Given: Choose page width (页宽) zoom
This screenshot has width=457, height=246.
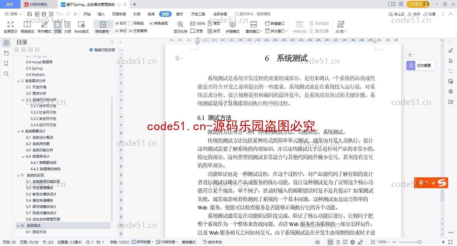Looking at the screenshot, I should click(197, 31).
